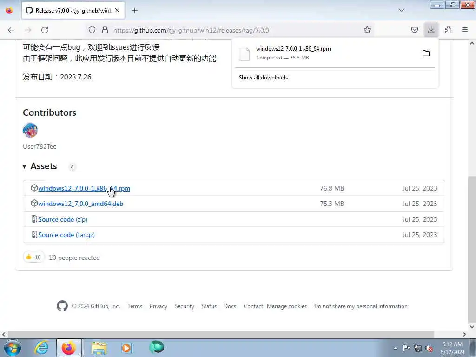
Task: Open the Terms footer link
Action: click(x=135, y=306)
